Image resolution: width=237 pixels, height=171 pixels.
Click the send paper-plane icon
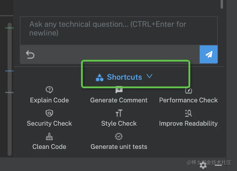pos(208,54)
